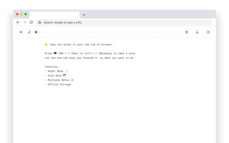Reload the page with refresh icon
This screenshot has height=143, width=229.
point(31,22)
